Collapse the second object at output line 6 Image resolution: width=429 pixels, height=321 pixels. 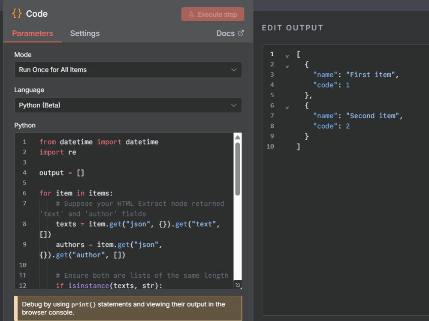coord(287,108)
